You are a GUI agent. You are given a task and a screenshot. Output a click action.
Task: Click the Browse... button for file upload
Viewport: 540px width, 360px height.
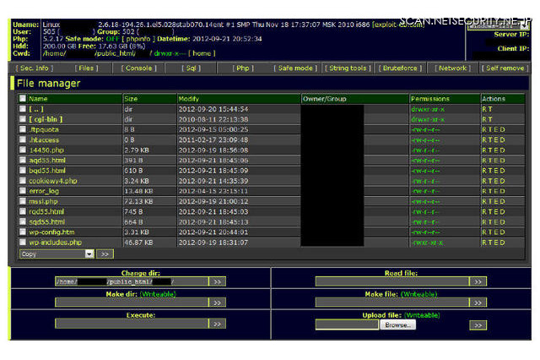(397, 325)
